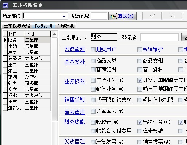The height and width of the screenshot is (145, 187).
Task: Tick the 进货发票 (#) checkbox
Action: [x=93, y=142]
